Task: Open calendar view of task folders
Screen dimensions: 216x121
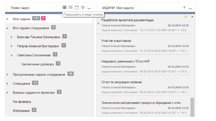Action: point(77,7)
